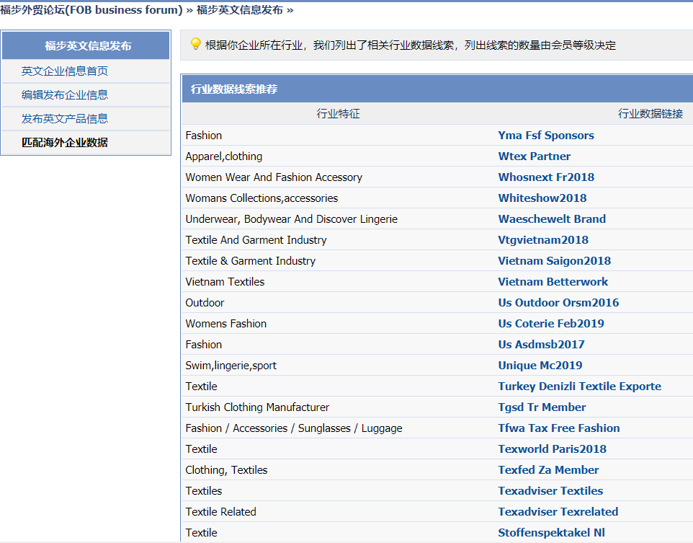This screenshot has height=543, width=693.
Task: Select 'Textile Related' cell
Action: pyautogui.click(x=220, y=511)
